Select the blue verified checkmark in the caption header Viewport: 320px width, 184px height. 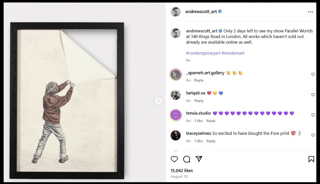click(220, 31)
